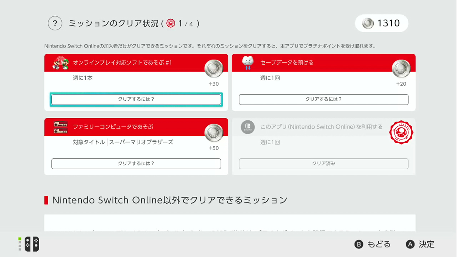Click the 週に1回 text under セーブデータを預ける
The width and height of the screenshot is (457, 257).
pyautogui.click(x=270, y=78)
